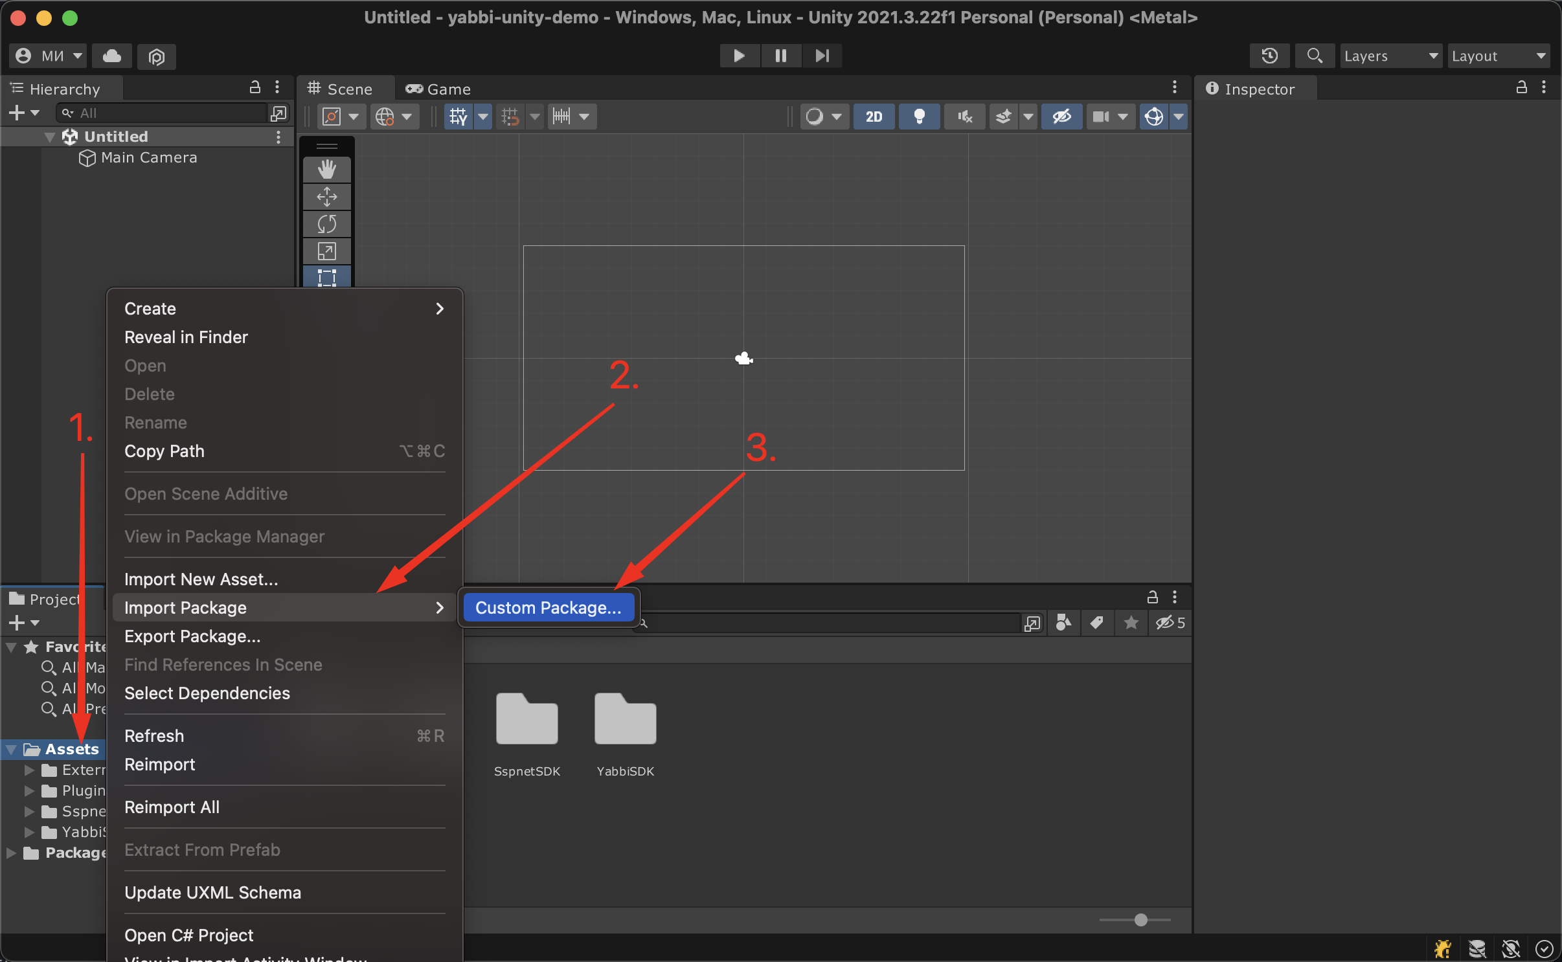Click Reveal in Finder option
The height and width of the screenshot is (962, 1562).
click(186, 337)
